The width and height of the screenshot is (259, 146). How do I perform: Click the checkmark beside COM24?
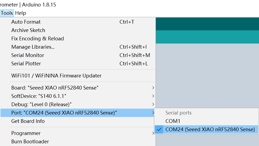coord(159,130)
